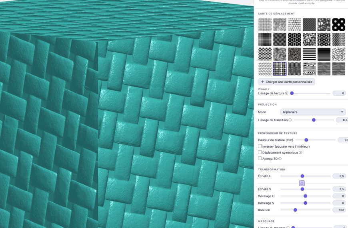Click the Décalage U slider handle

[305, 196]
